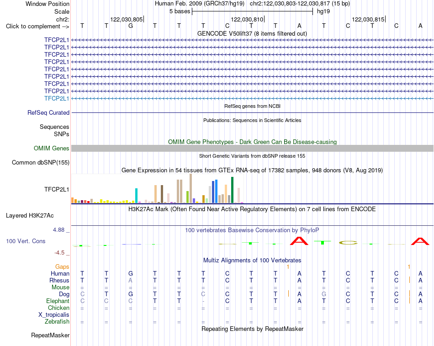Click the G base in the complement sequence row

click(x=131, y=26)
